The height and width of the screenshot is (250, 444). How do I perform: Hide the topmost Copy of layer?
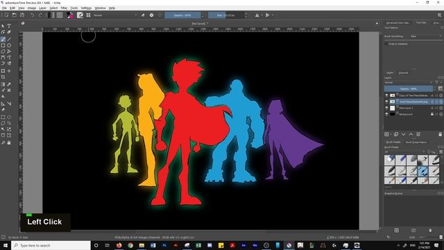click(x=387, y=95)
